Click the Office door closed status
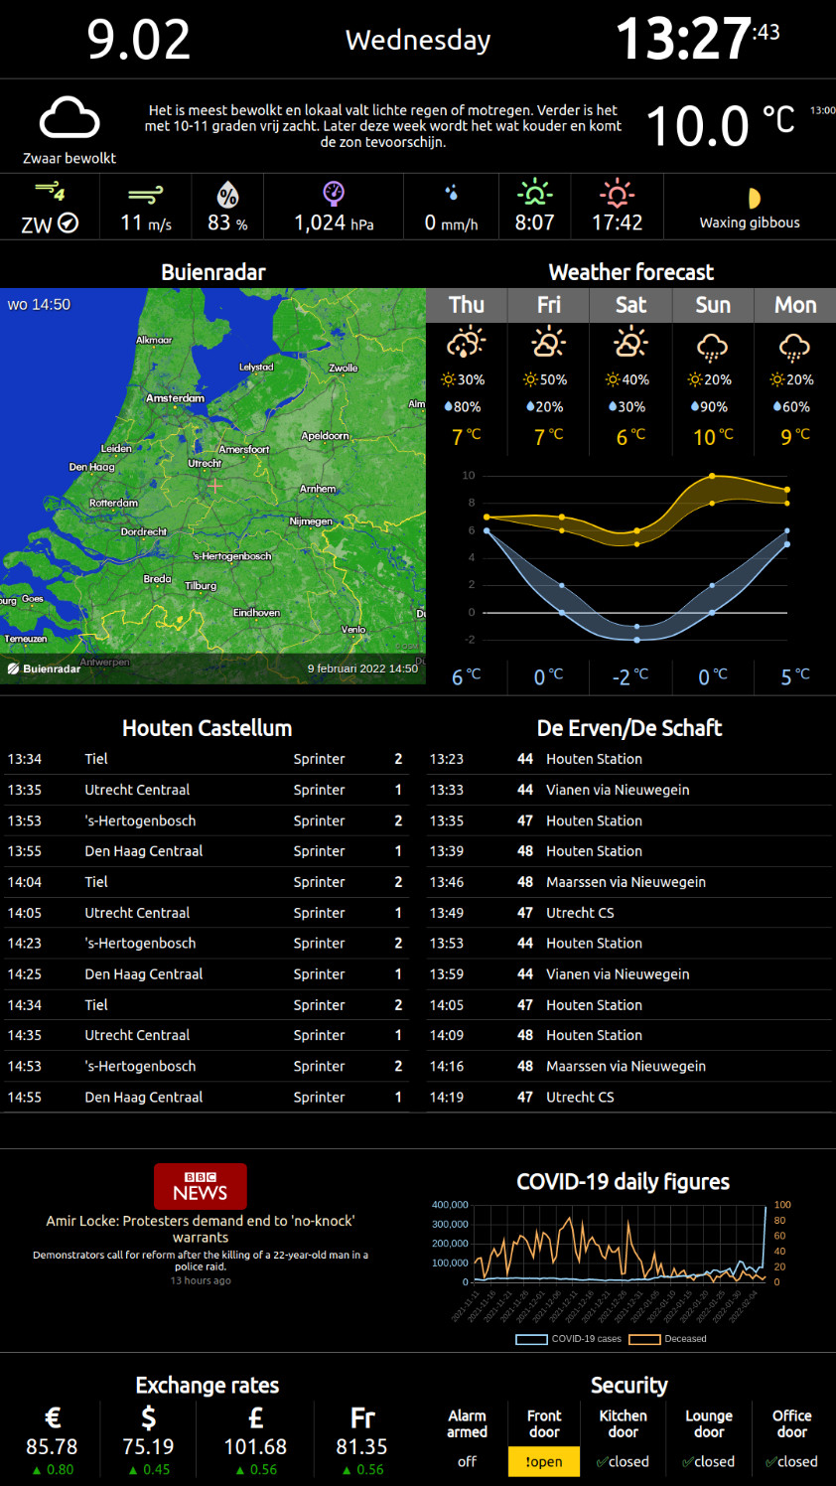The width and height of the screenshot is (836, 1486). (x=791, y=1461)
